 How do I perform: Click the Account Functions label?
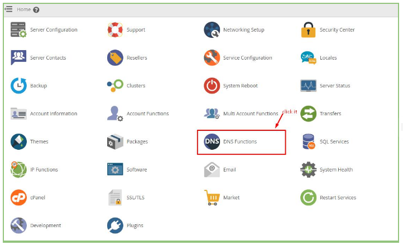point(147,114)
